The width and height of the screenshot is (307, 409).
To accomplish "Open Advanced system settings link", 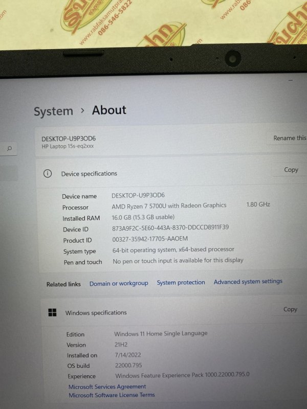I will coord(248,282).
